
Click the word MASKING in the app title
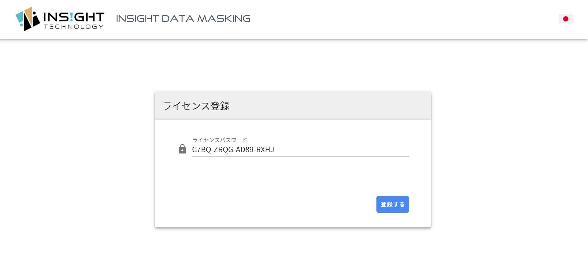pyautogui.click(x=224, y=19)
